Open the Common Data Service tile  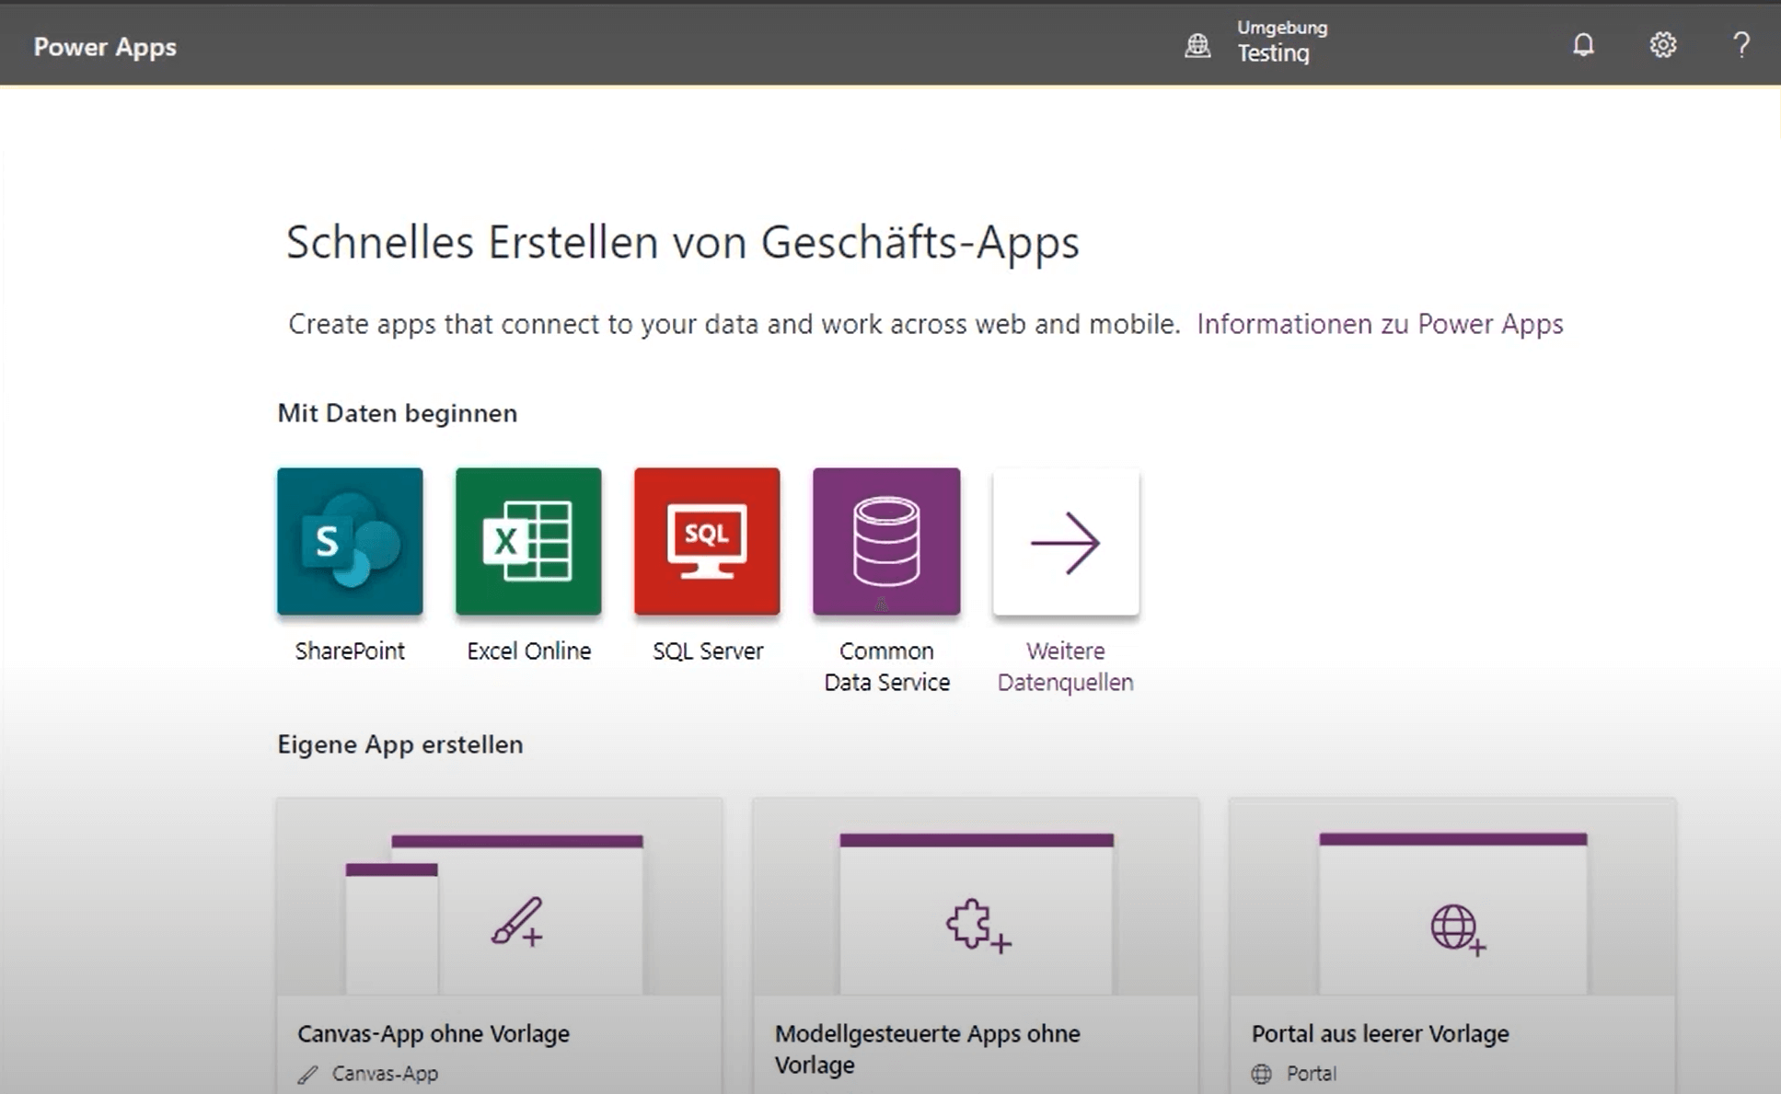pyautogui.click(x=885, y=541)
